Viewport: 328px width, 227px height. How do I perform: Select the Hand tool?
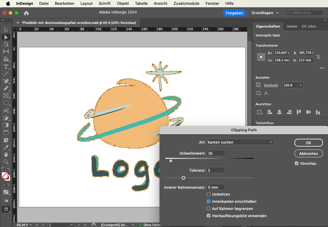6,155
